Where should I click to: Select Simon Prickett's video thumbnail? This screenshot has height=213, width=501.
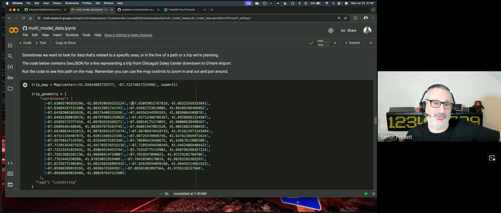439,106
